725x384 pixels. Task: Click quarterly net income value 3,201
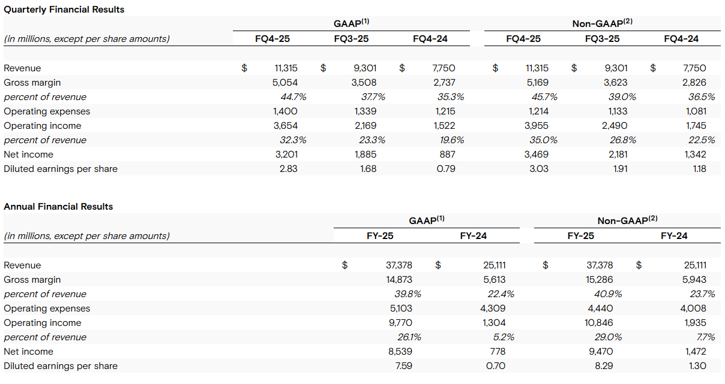pos(286,155)
